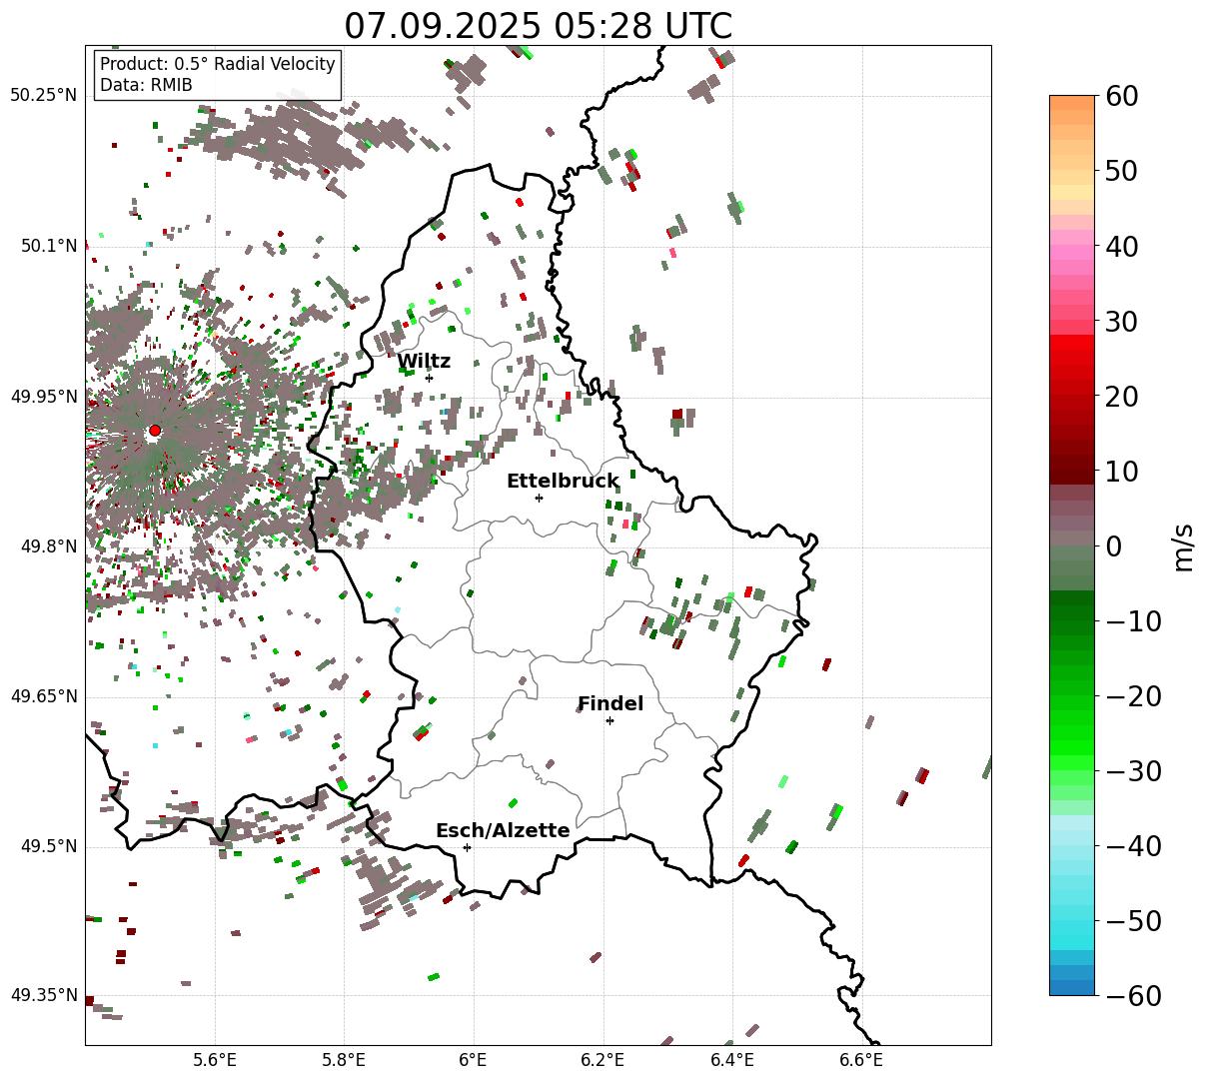Click the 07.09.2025 05:28 UTC title
The image size is (1206, 1080).
tap(538, 26)
